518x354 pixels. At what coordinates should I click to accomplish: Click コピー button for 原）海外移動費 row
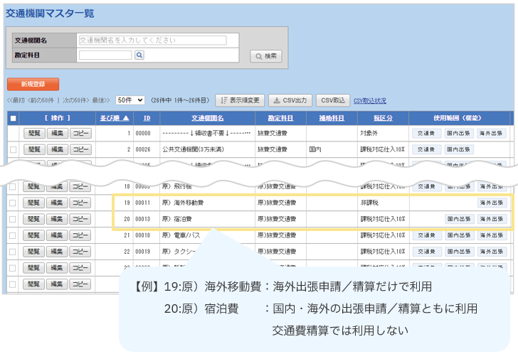click(80, 203)
